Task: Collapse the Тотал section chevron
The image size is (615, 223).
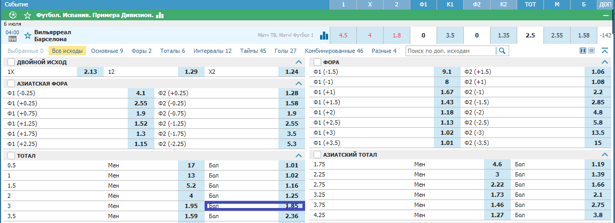Action: (x=299, y=156)
